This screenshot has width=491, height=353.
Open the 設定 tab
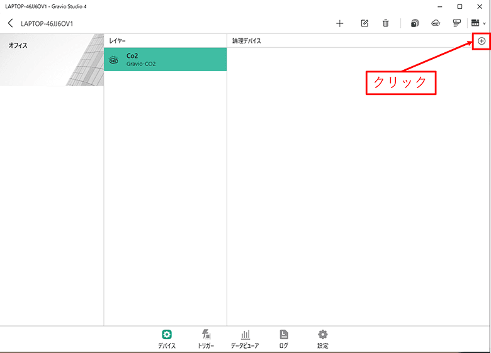(x=323, y=339)
